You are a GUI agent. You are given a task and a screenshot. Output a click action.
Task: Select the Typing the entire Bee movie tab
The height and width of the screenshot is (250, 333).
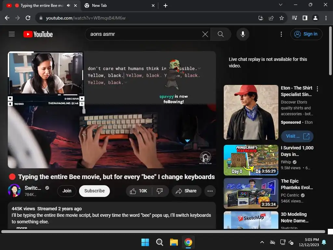[x=41, y=6]
